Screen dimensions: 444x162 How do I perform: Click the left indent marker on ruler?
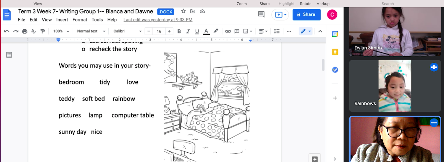click(58, 40)
